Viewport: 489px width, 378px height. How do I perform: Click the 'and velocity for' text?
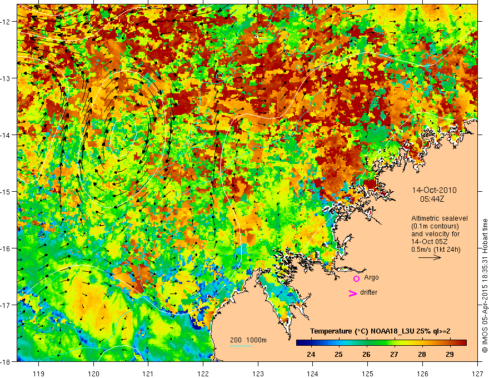click(435, 234)
